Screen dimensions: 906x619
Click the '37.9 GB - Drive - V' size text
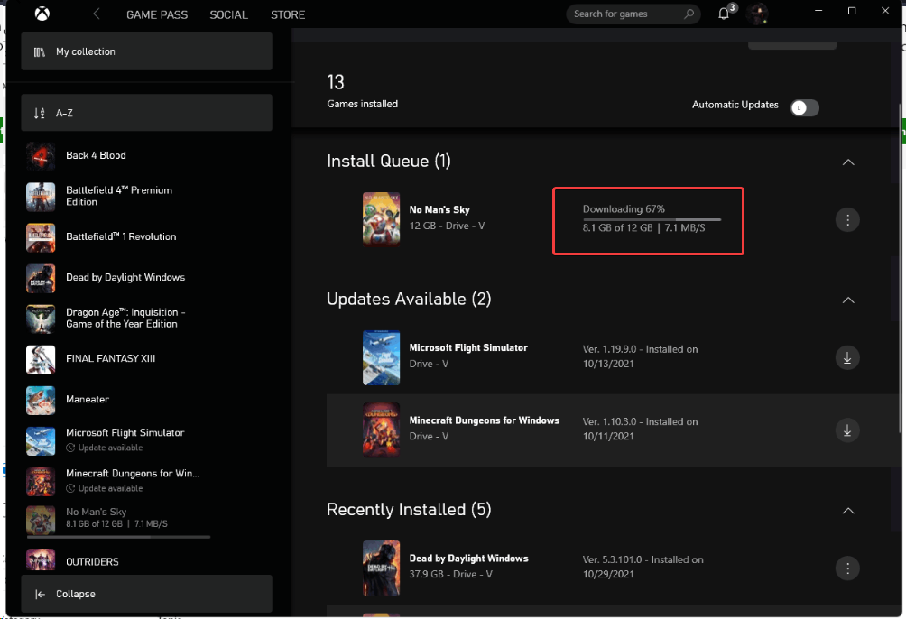450,574
